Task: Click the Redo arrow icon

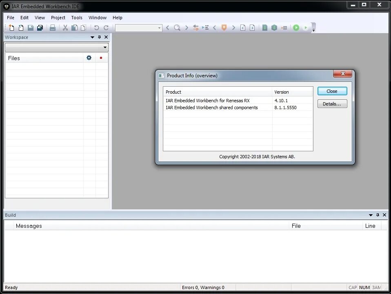Action: 106,28
